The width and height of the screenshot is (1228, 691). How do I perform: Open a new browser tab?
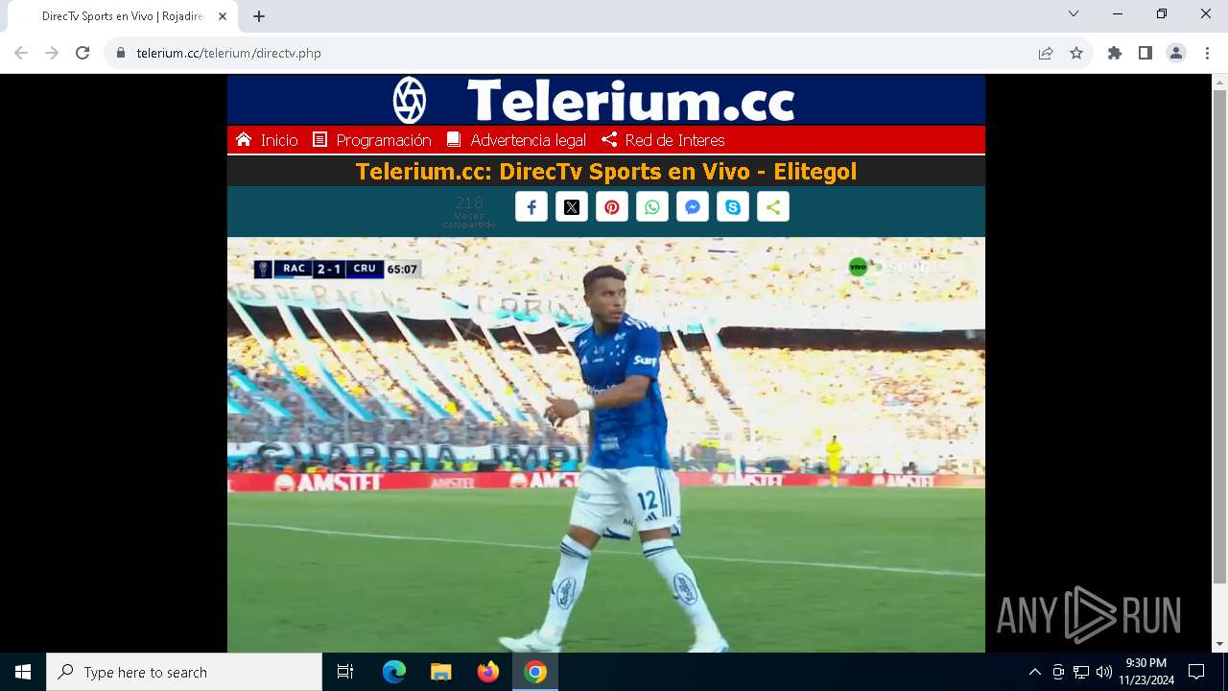pos(259,16)
